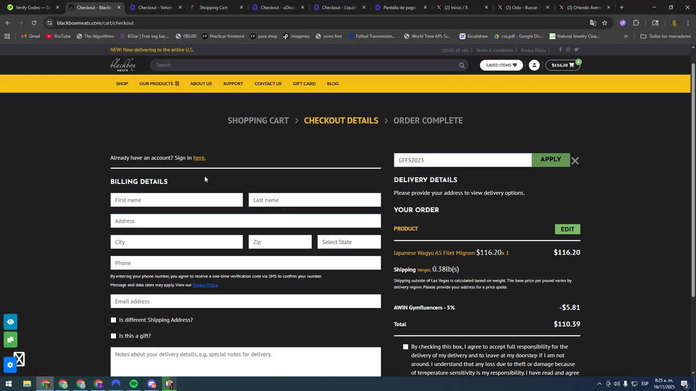Open the Chrome apps grid icon
Screen dimensions: 696x391
pyautogui.click(x=7, y=36)
